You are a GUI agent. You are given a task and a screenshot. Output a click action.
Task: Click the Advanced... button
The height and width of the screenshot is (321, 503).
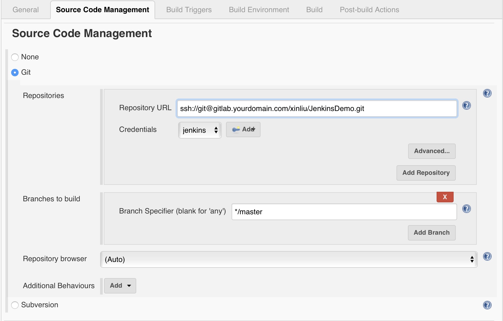432,151
